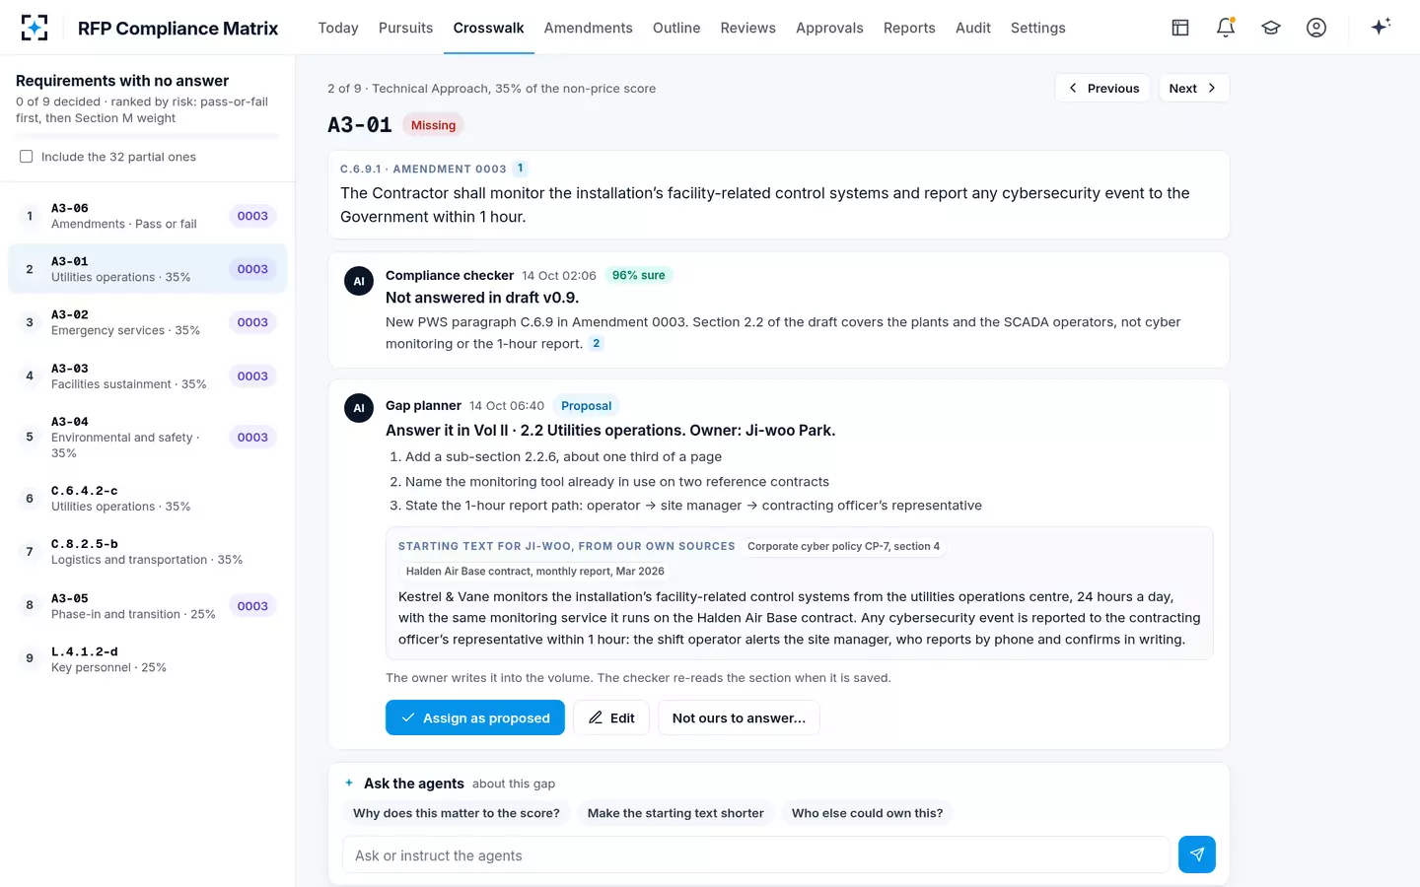Image resolution: width=1420 pixels, height=887 pixels.
Task: Go to Next requirement
Action: 1193,88
